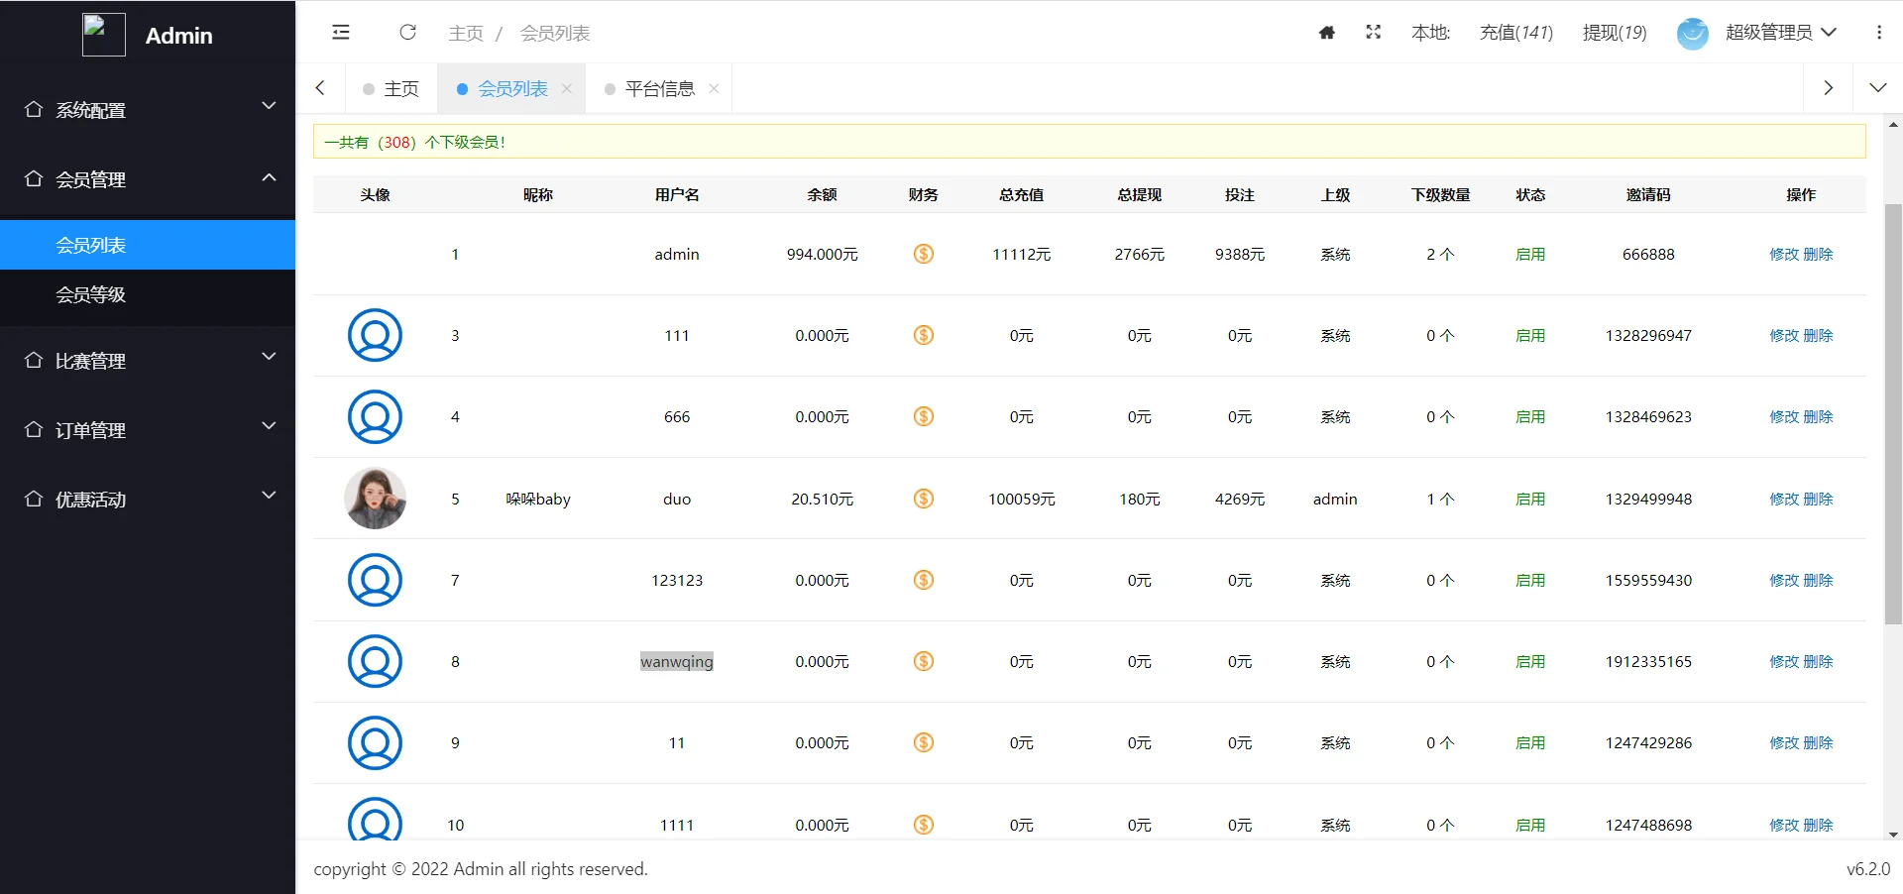Image resolution: width=1903 pixels, height=894 pixels.
Task: Open the tab options dropdown arrow
Action: coord(1877,88)
